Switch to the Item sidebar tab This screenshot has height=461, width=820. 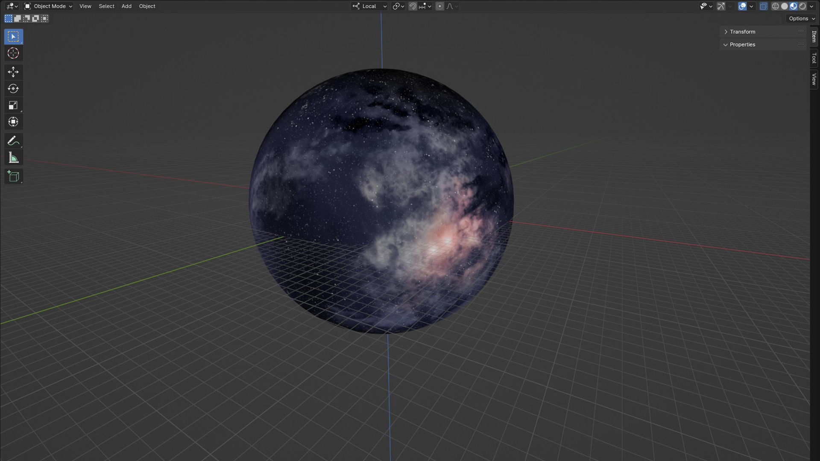pyautogui.click(x=814, y=36)
